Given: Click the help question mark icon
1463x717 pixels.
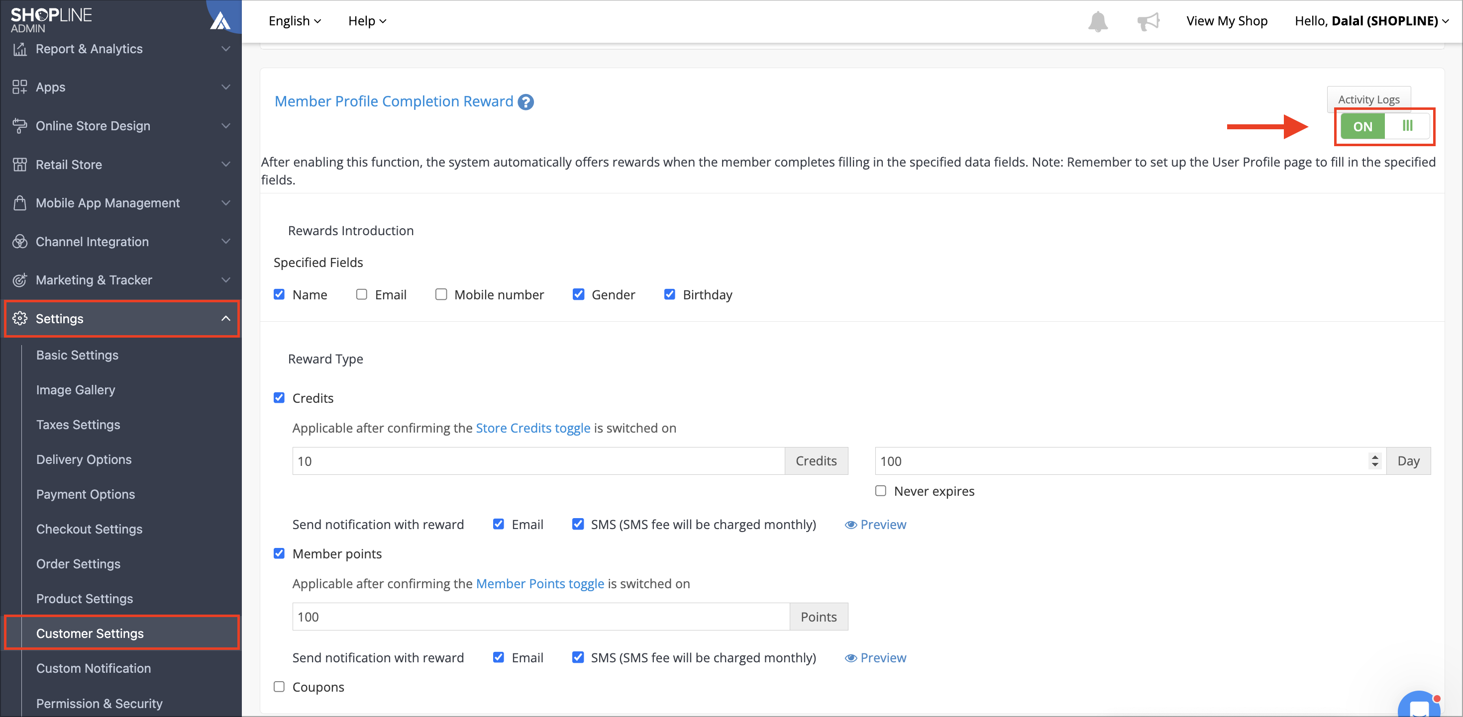Looking at the screenshot, I should (x=526, y=101).
